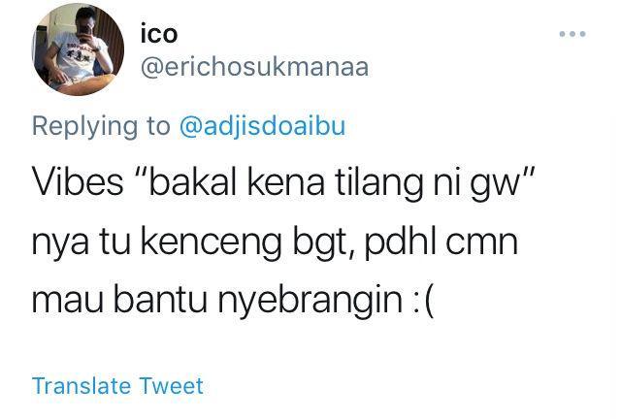
Task: Click the word "kenceng" in the tweet
Action: [212, 242]
